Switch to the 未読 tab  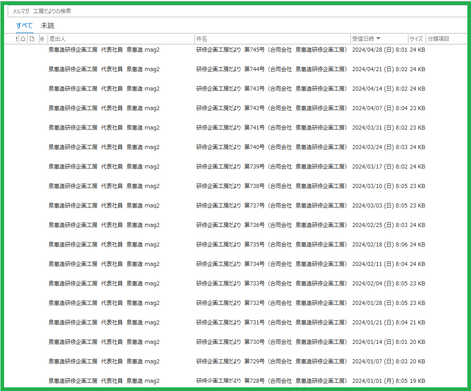(x=48, y=25)
